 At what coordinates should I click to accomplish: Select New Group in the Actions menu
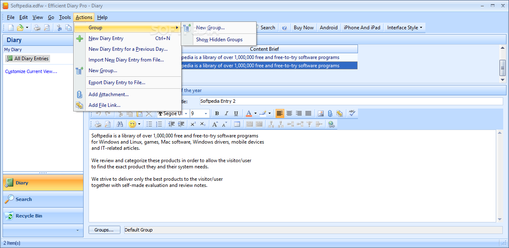(127, 71)
